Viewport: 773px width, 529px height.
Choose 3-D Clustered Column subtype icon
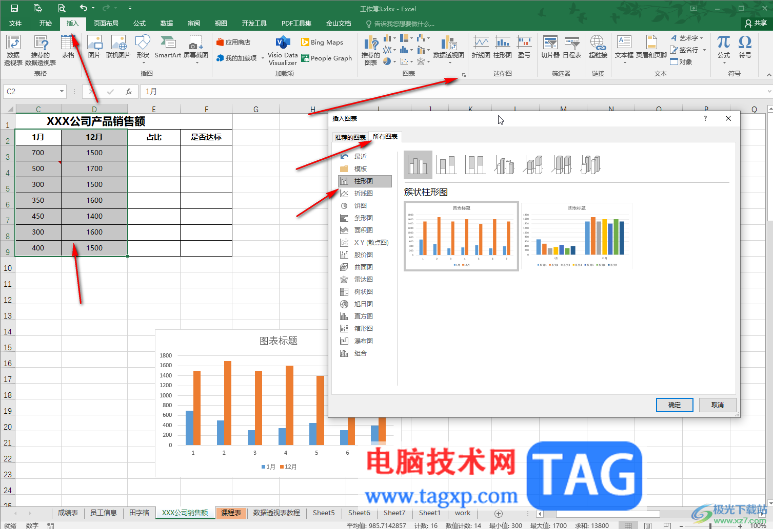coord(504,165)
